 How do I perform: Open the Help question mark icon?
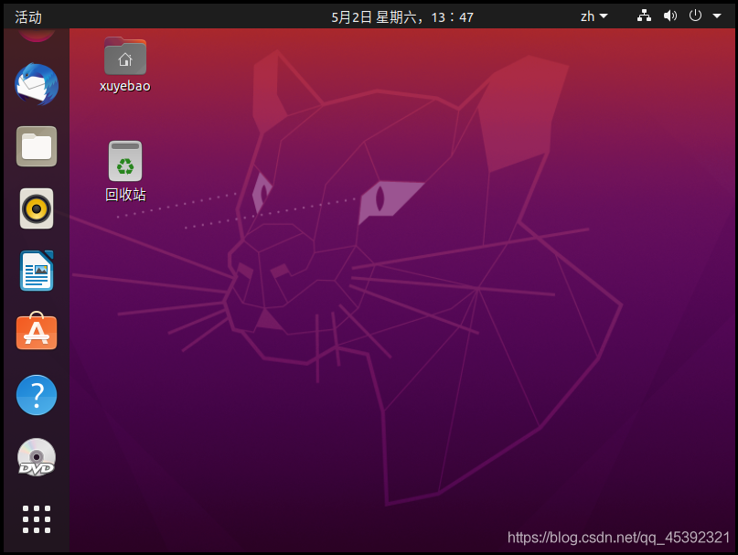pyautogui.click(x=37, y=395)
